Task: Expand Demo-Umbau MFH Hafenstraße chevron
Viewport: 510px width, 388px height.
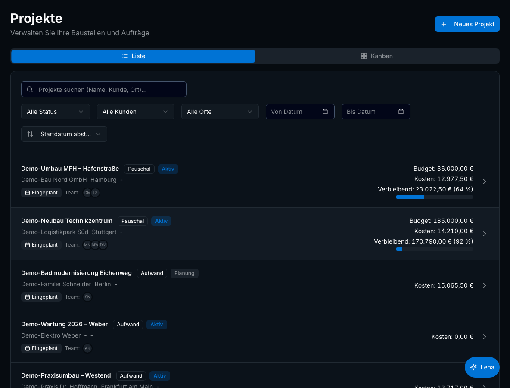Action: [484, 181]
